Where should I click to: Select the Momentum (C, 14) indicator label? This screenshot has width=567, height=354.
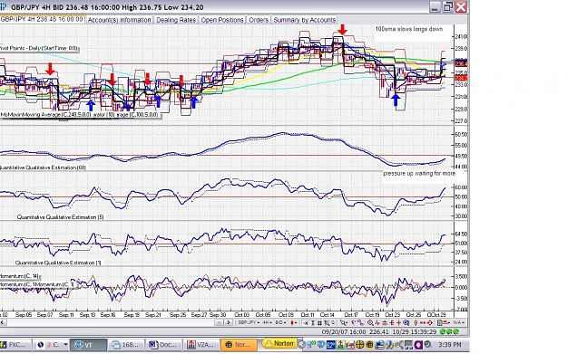19,276
